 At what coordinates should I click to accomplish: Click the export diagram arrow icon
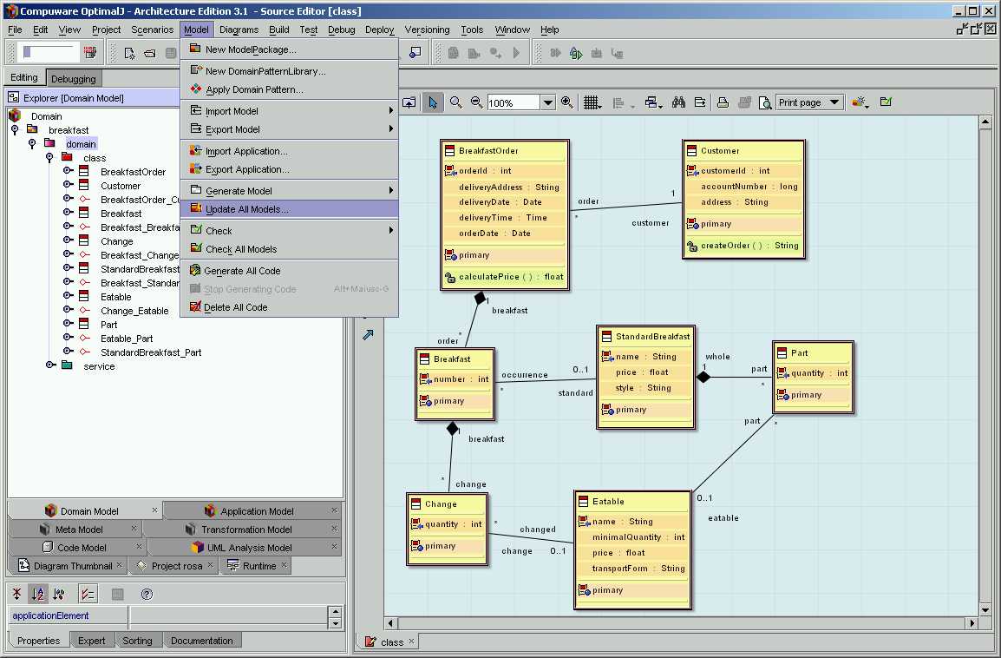pyautogui.click(x=700, y=102)
